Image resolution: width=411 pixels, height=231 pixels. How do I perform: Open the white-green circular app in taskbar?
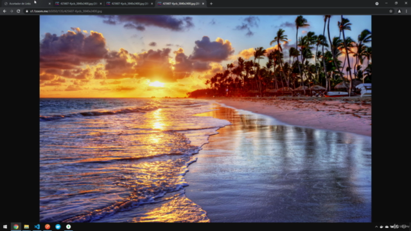coord(69,227)
